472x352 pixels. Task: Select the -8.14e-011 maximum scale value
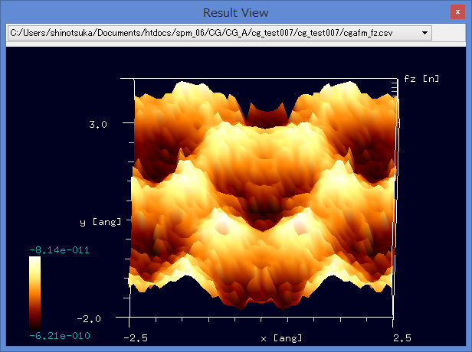click(59, 250)
